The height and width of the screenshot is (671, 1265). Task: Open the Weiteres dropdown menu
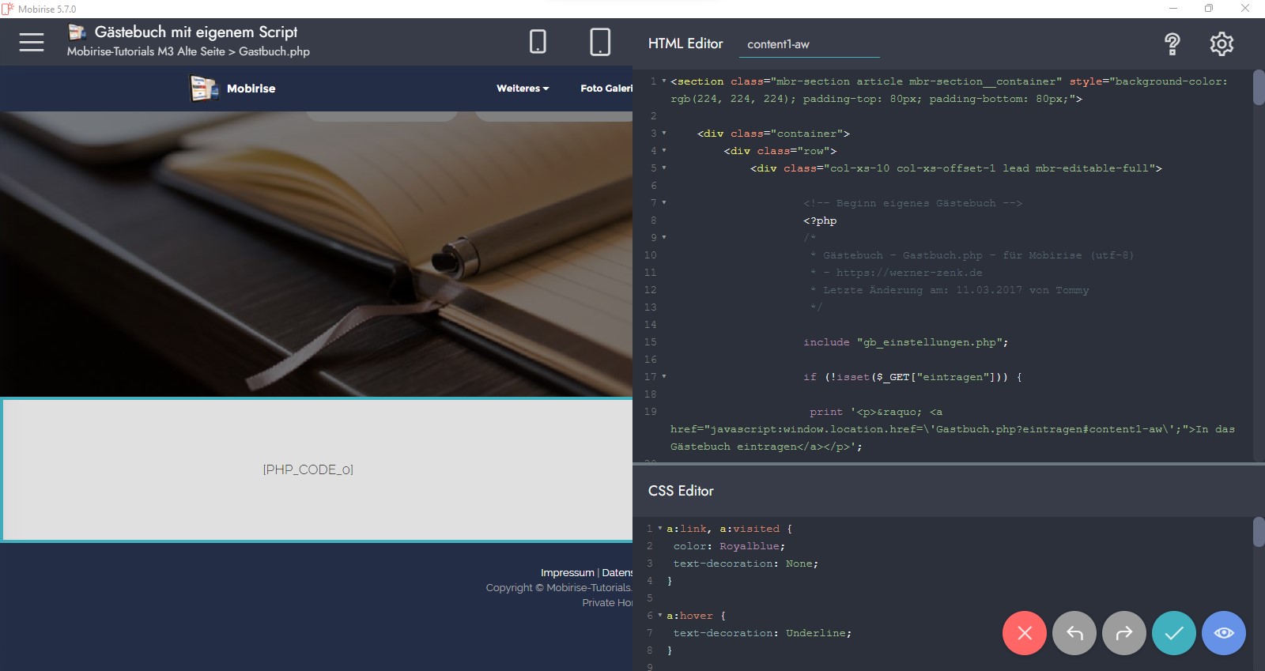(522, 89)
